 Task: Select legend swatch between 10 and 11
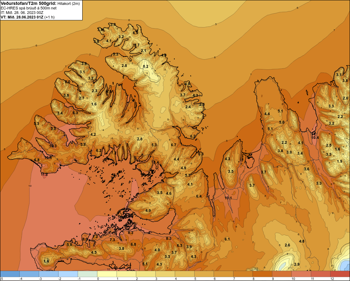coord(301,274)
